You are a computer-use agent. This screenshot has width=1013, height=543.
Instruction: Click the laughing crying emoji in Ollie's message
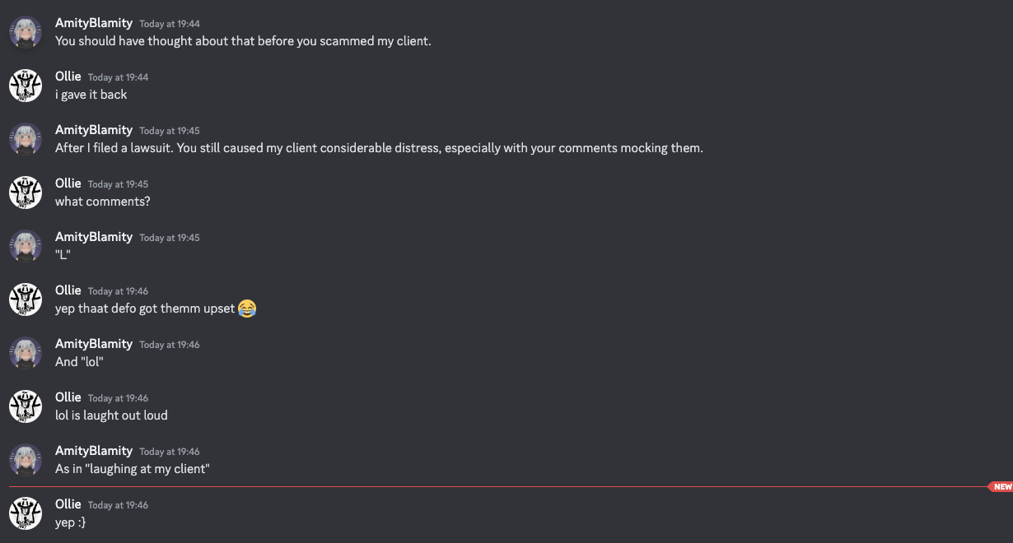coord(247,309)
